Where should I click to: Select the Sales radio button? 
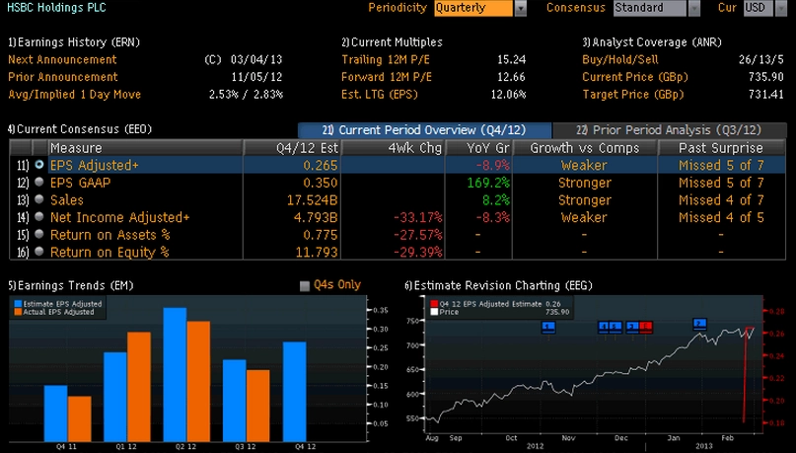click(39, 199)
